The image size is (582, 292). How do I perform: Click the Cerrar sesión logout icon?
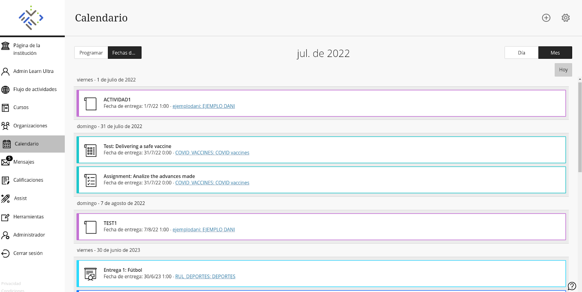click(5, 253)
